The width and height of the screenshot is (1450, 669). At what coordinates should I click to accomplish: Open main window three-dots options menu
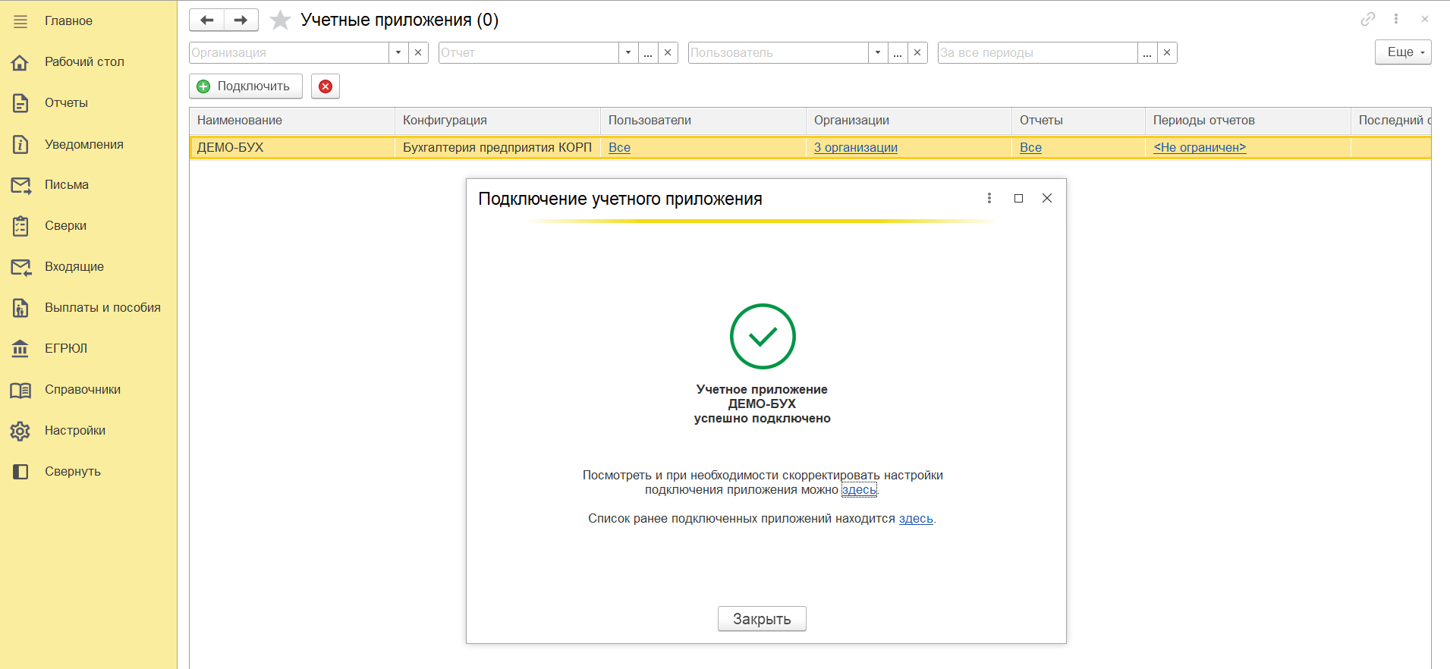click(x=1396, y=19)
